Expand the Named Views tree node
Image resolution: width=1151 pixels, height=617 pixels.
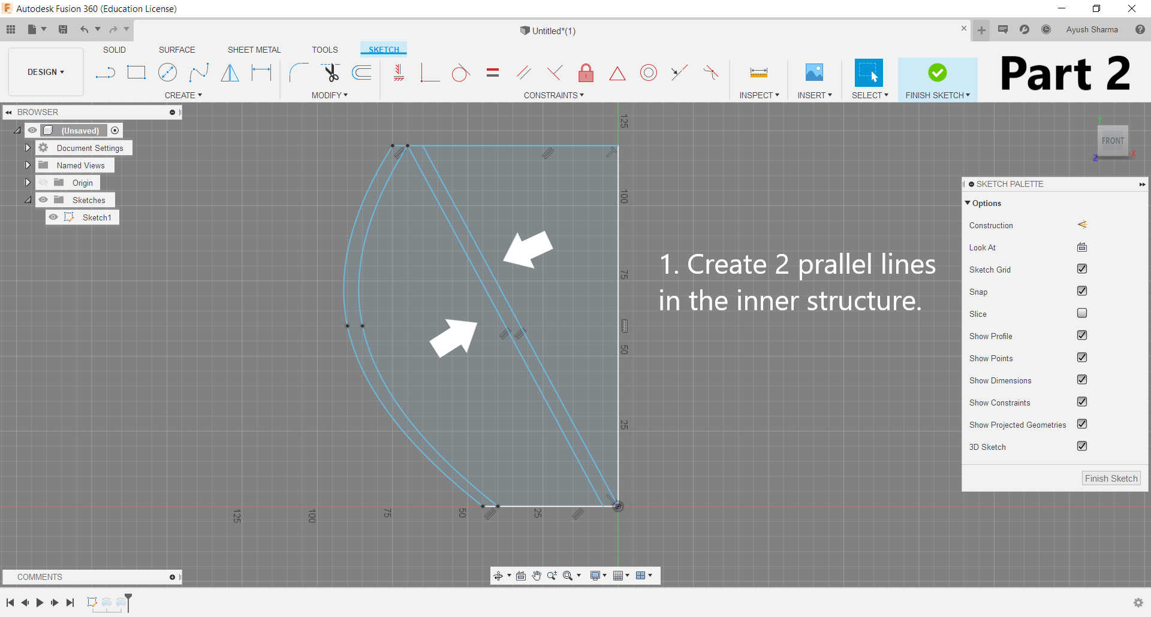tap(28, 165)
